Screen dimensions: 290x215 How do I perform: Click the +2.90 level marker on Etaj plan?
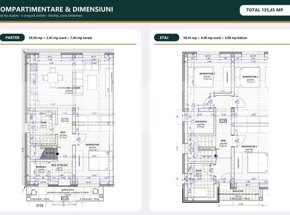(x=223, y=121)
